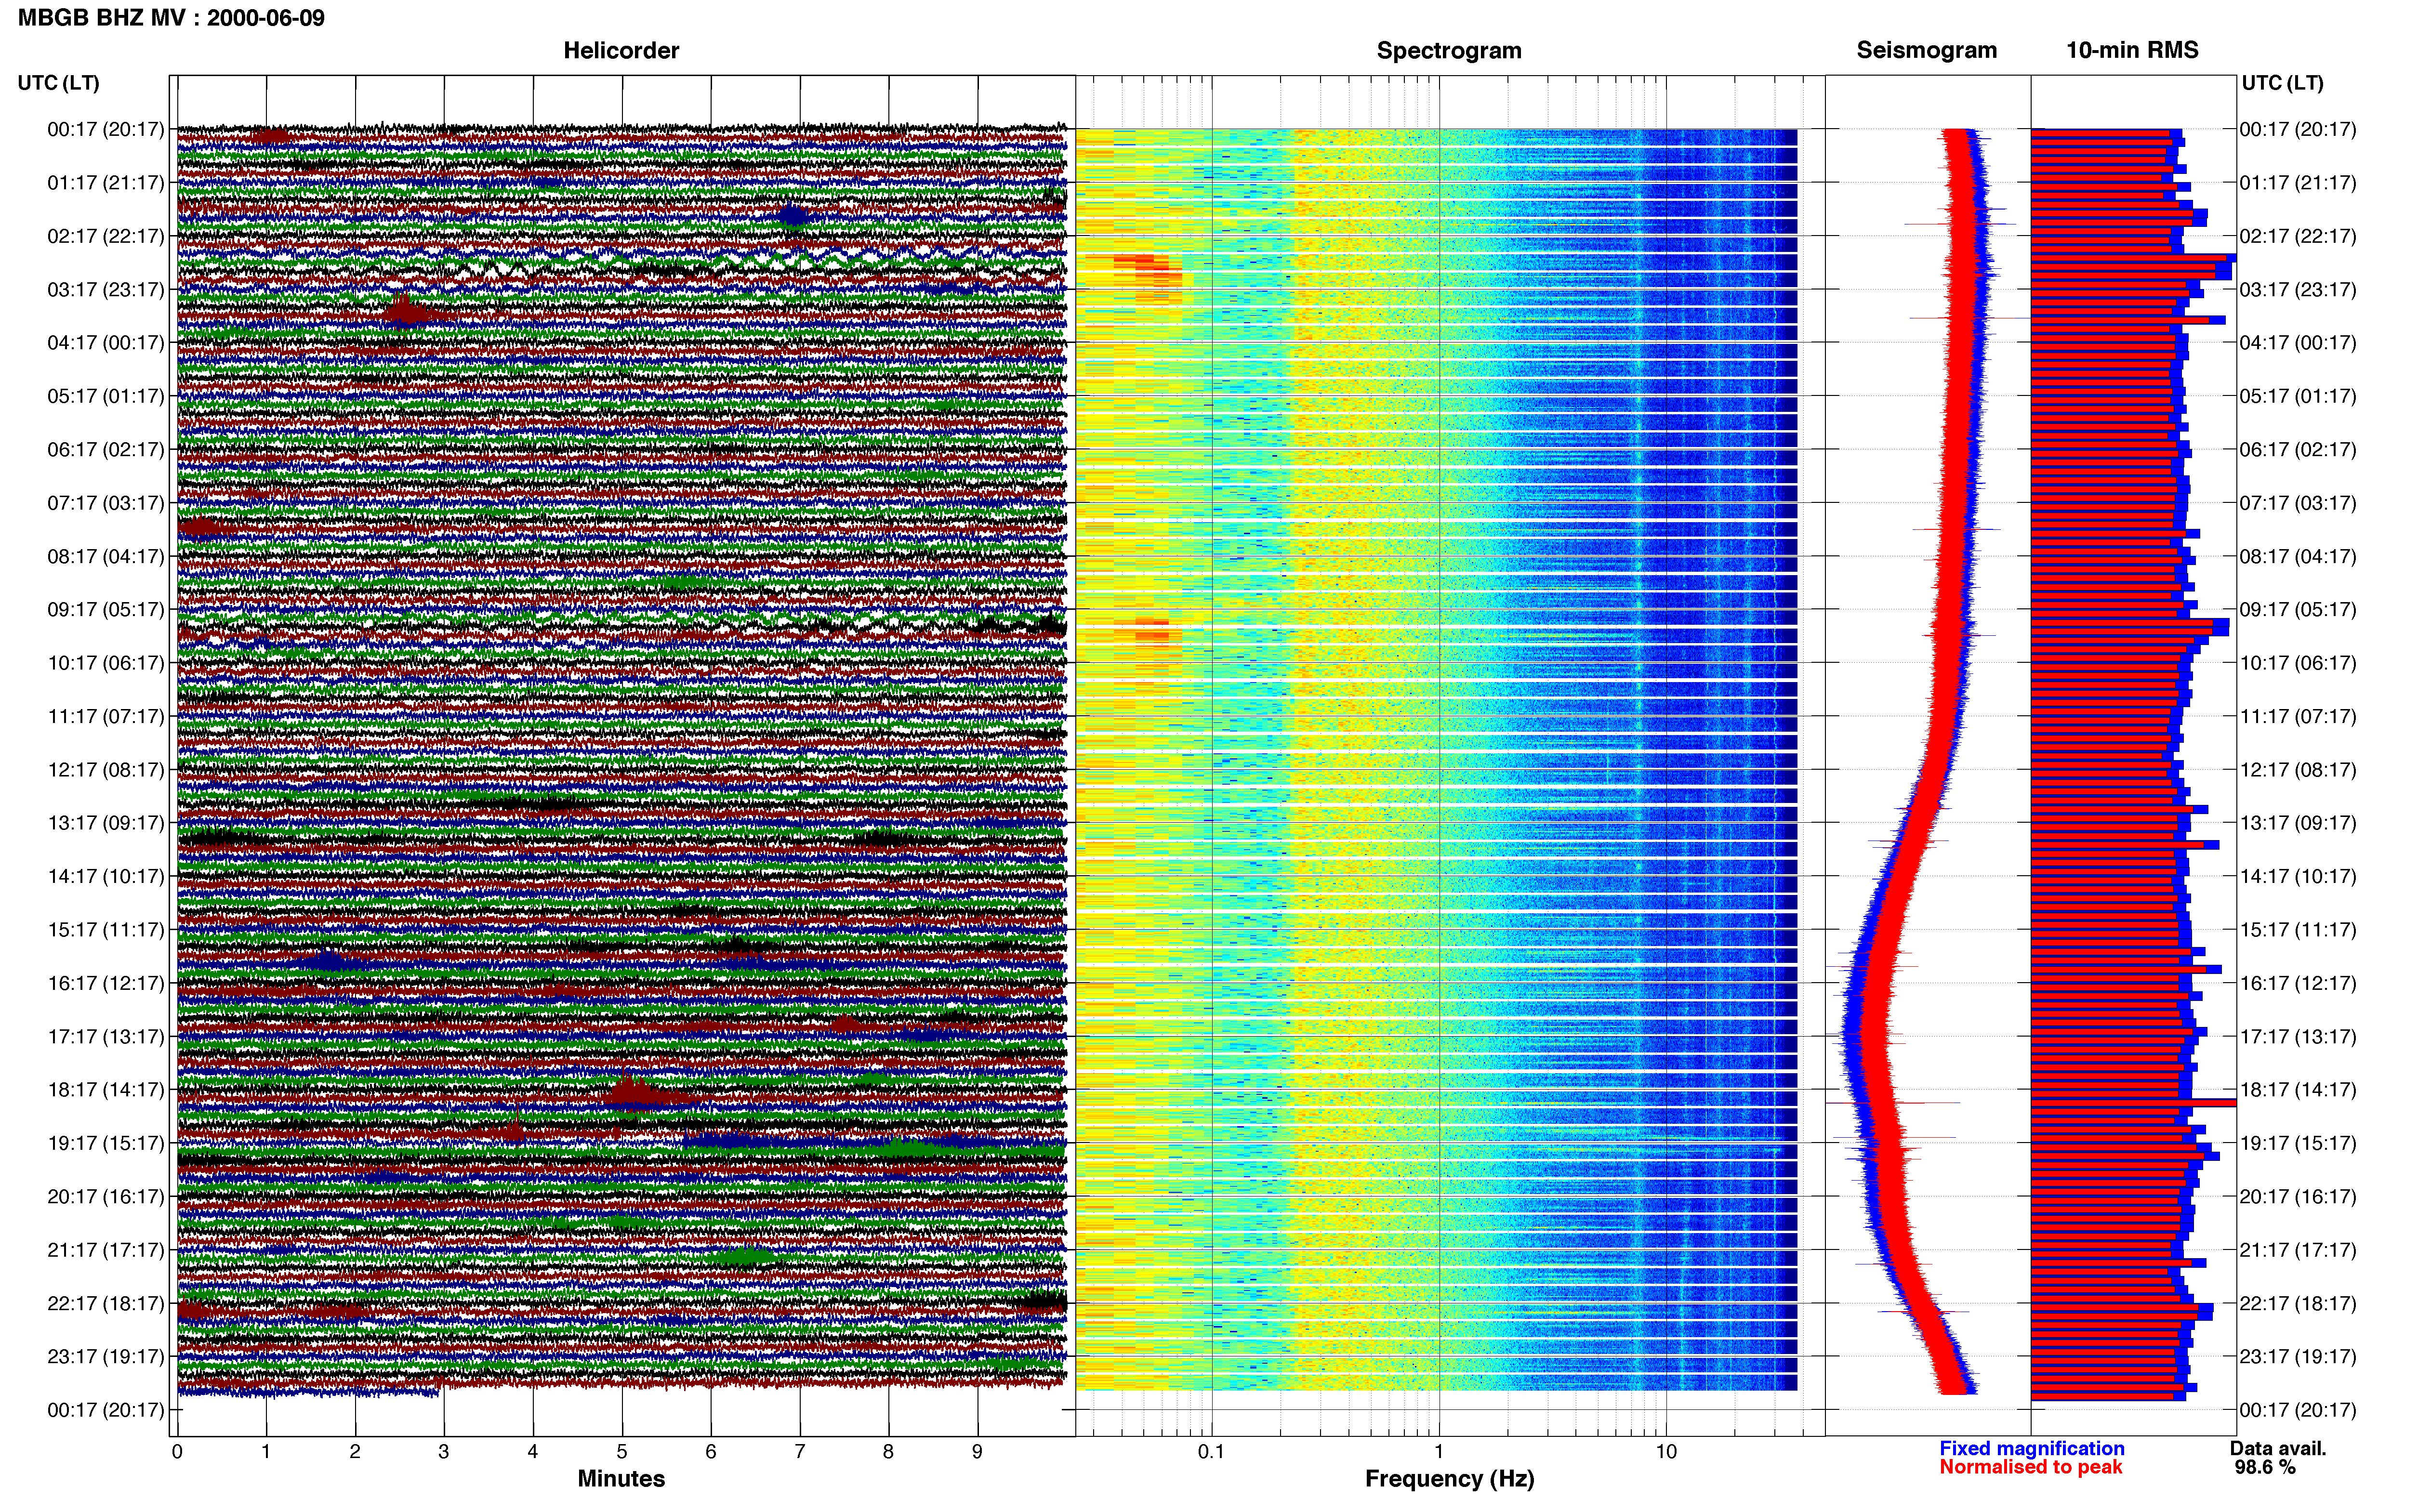
Task: Click the '98.6 %' data availability value
Action: 2265,1467
